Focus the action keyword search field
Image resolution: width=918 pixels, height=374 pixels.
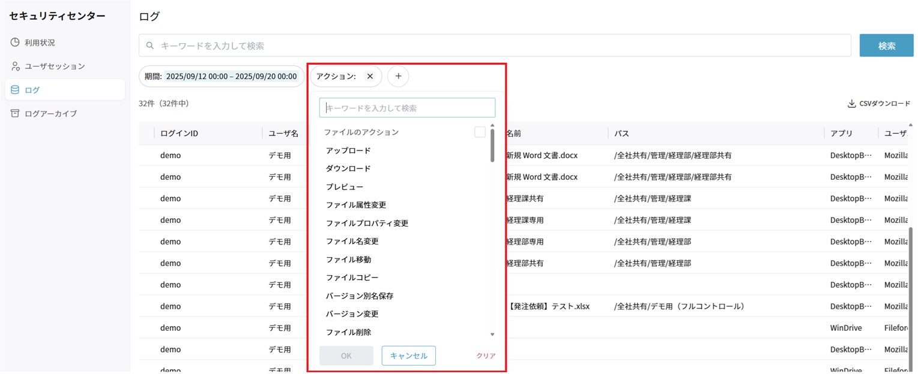[x=407, y=108]
